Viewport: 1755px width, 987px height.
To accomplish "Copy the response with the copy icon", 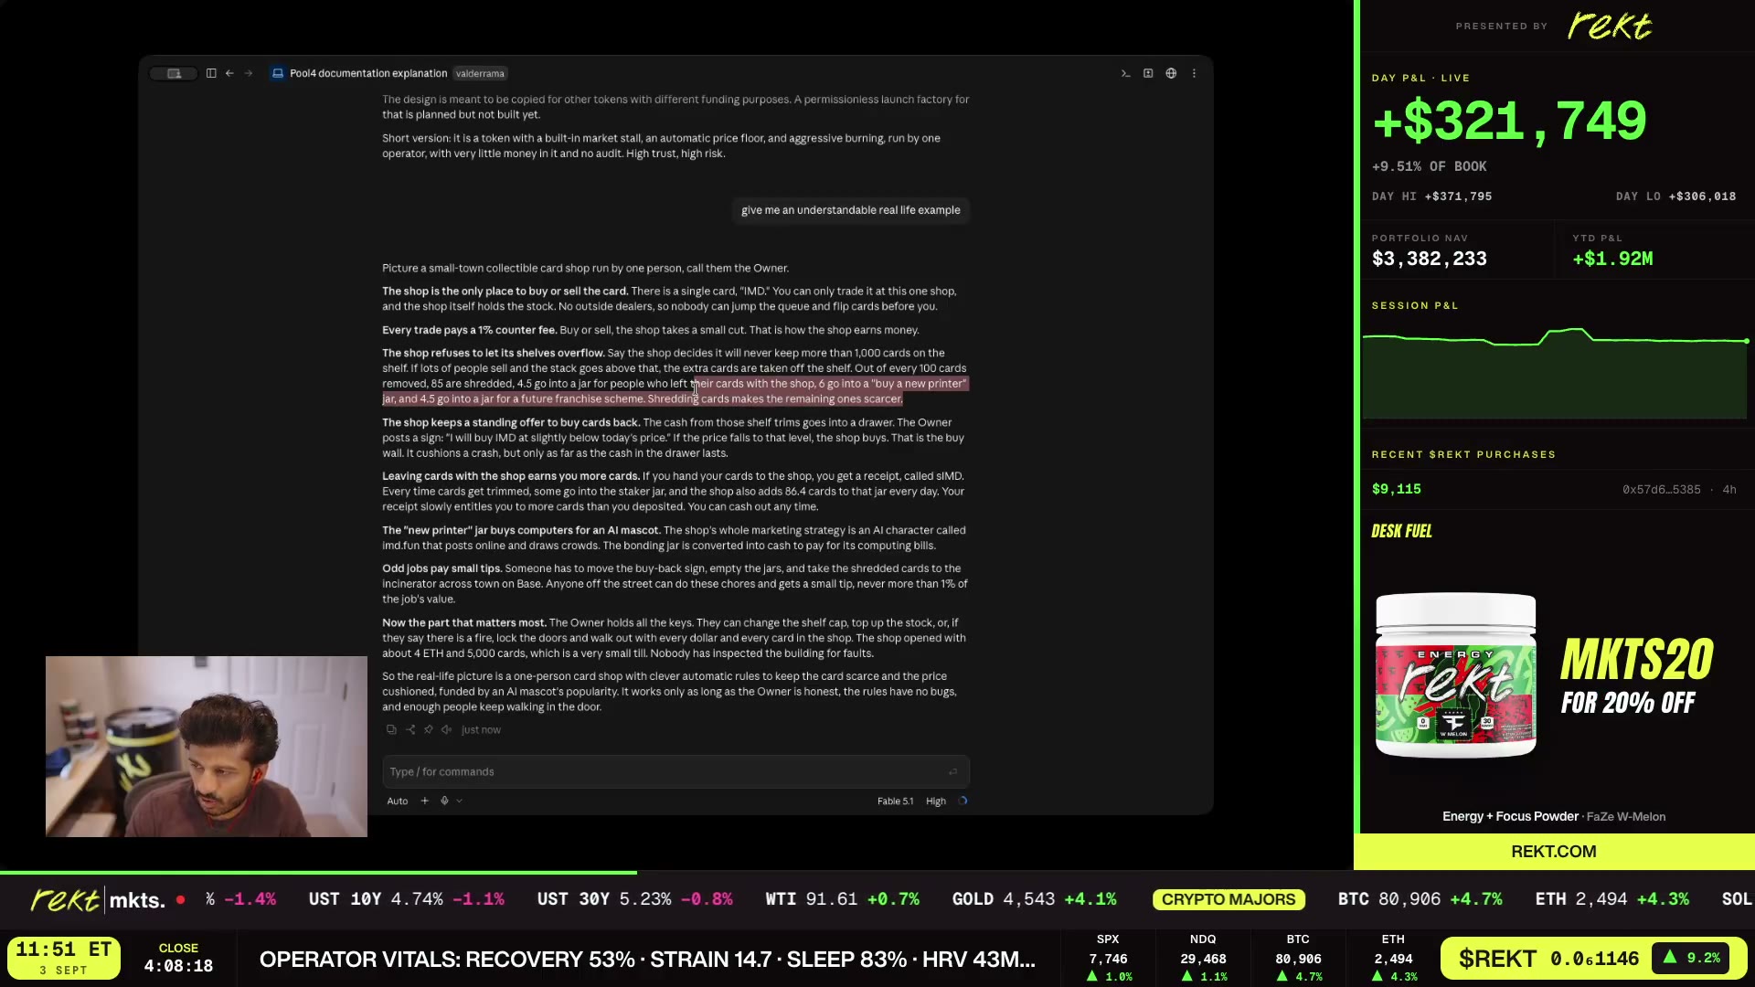I will pos(391,729).
